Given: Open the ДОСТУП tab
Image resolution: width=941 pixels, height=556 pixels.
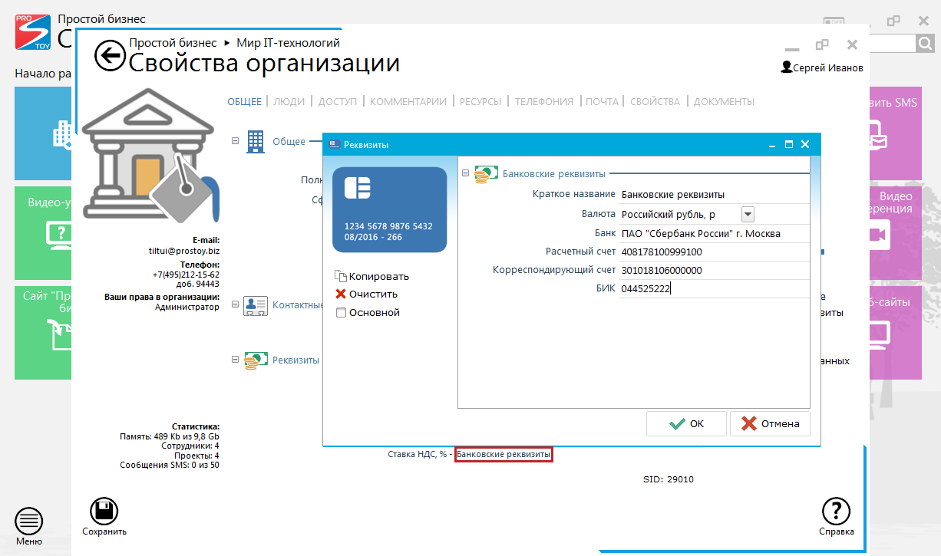Looking at the screenshot, I should [x=338, y=101].
